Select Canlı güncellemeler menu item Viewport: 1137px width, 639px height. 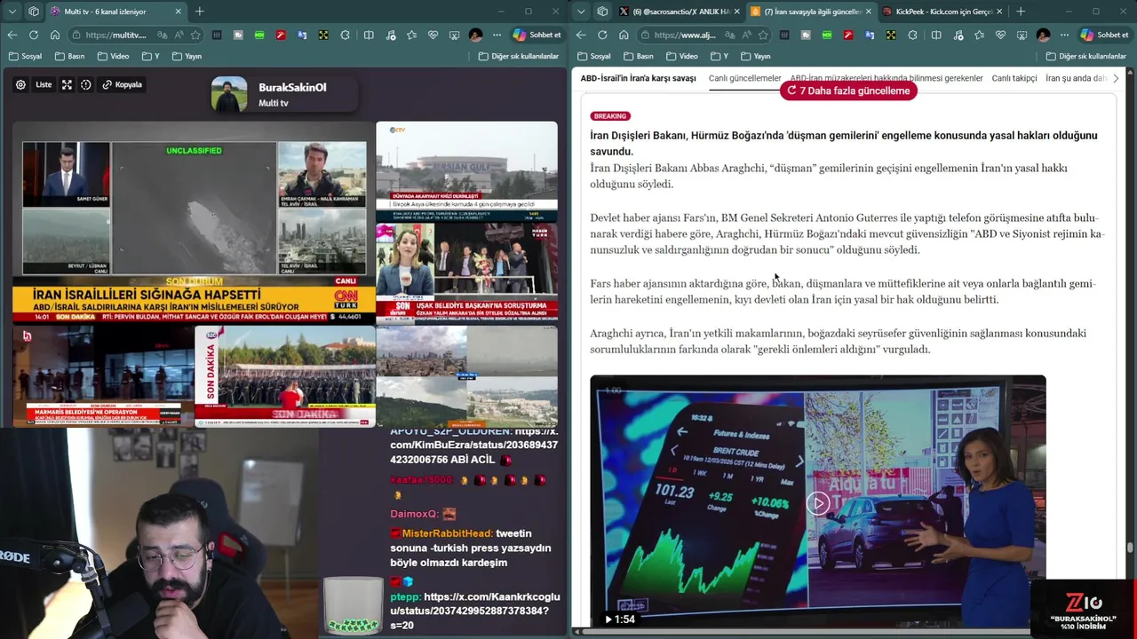(x=744, y=78)
